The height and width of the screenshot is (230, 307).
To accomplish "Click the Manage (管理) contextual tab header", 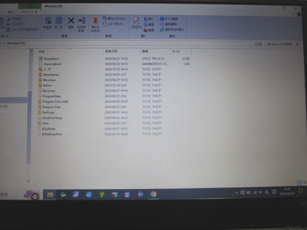I will tap(30, 6).
